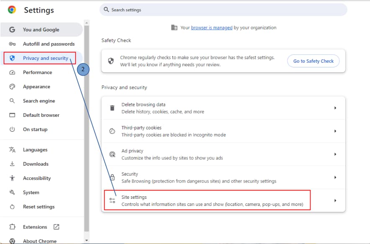
Task: Click the Search engine magnifier icon
Action: [12, 101]
